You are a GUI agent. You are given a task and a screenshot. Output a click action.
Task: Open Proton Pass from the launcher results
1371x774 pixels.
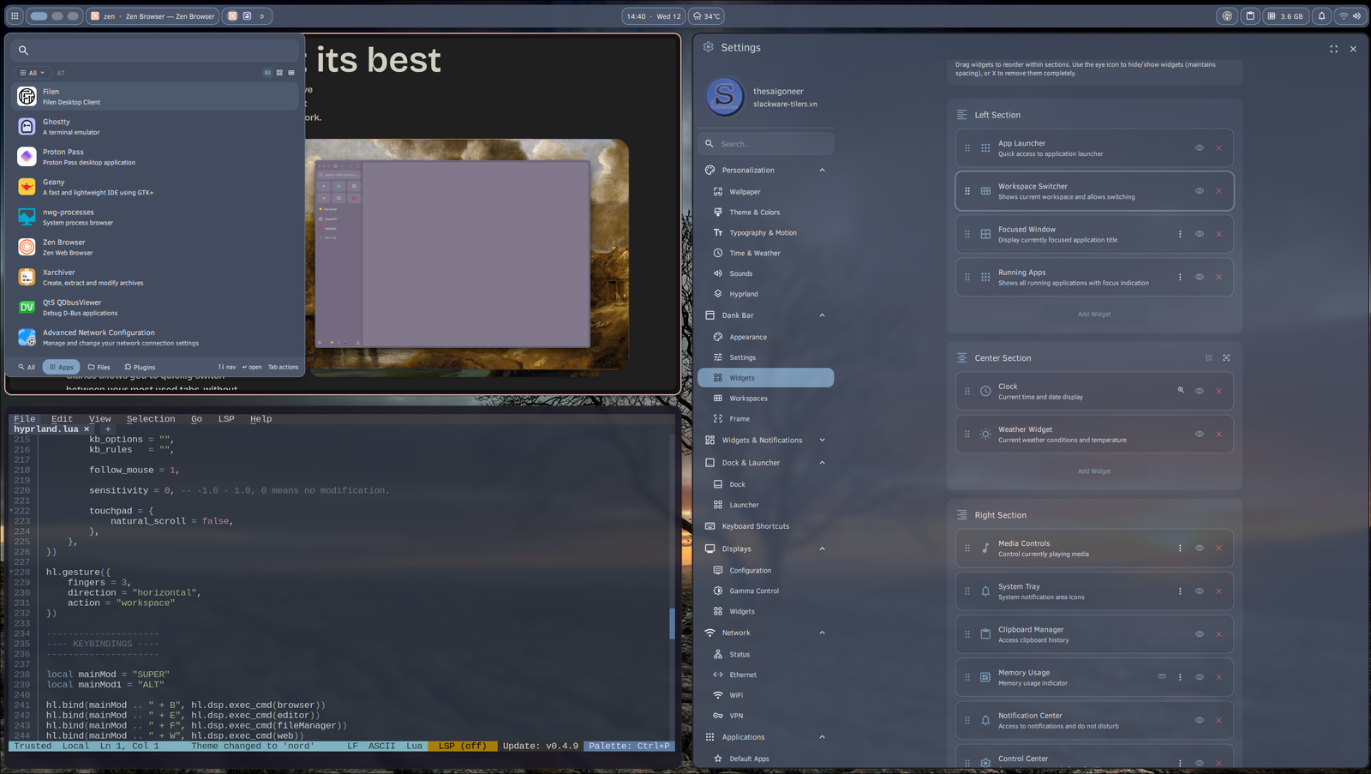tap(156, 157)
